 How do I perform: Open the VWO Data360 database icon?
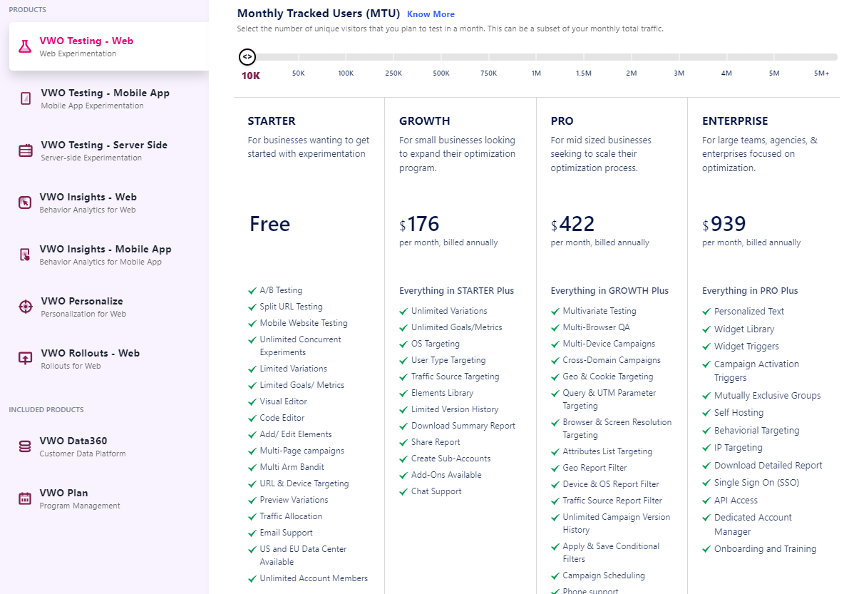click(x=25, y=446)
